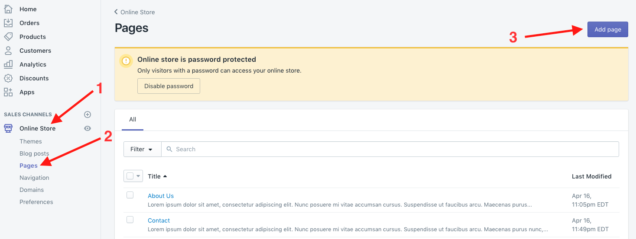The height and width of the screenshot is (239, 636).
Task: View online store via eye icon
Action: coord(88,128)
